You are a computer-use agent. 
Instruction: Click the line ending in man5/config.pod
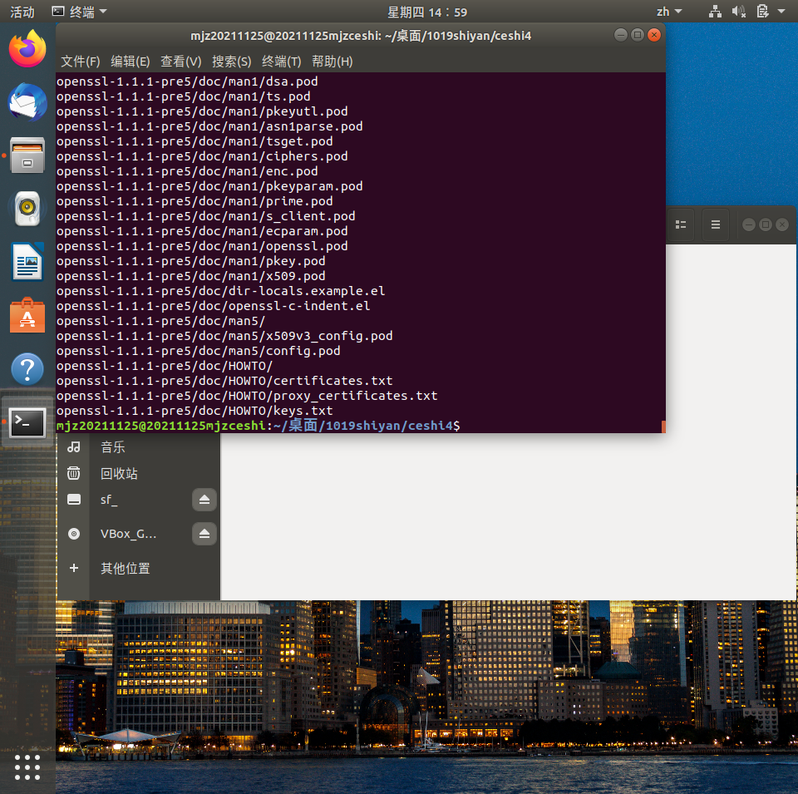[199, 351]
